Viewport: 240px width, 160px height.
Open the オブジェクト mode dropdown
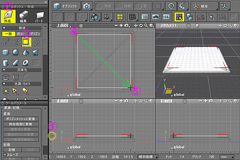pos(66,6)
